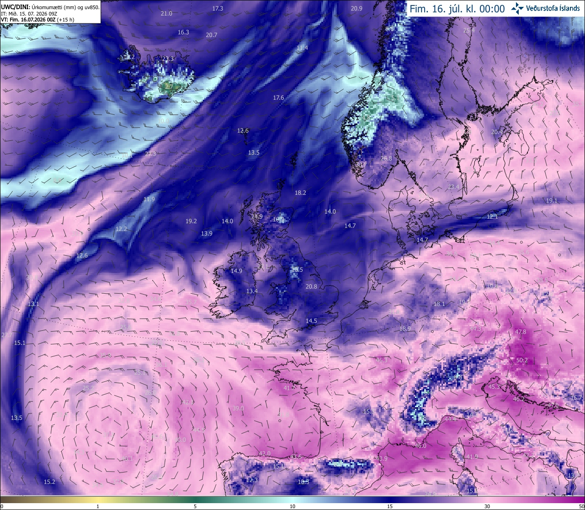Viewport: 585px width, 510px height.
Task: Pick the 15 mark on the color scale
Action: click(x=390, y=506)
